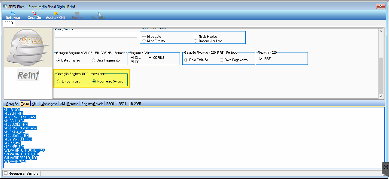Click the Assinar XML toolbar icon
The width and height of the screenshot is (389, 179).
[x=55, y=14]
